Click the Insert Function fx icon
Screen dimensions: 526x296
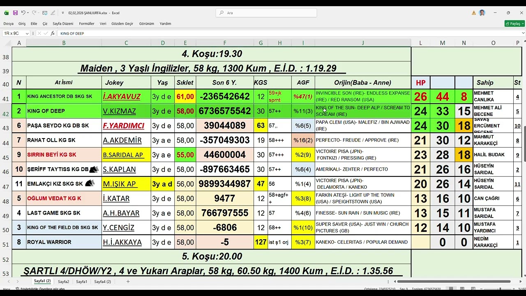pos(53,33)
